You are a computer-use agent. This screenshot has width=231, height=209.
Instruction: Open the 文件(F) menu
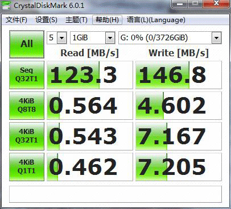click(16, 20)
